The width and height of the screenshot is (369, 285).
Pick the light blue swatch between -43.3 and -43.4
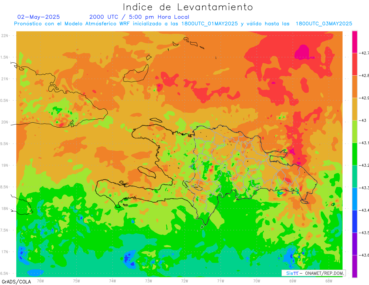pos(355,199)
